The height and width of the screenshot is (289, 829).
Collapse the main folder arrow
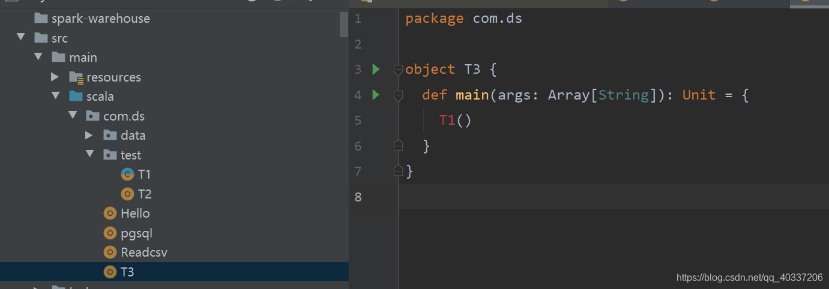pos(38,58)
